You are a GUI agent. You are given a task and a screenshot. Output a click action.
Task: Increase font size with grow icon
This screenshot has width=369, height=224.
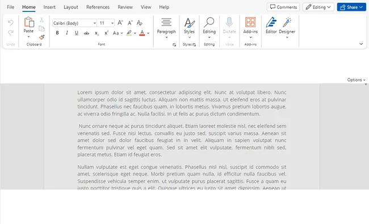pos(120,23)
